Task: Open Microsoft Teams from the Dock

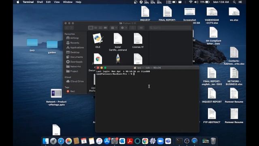Action: point(168,141)
